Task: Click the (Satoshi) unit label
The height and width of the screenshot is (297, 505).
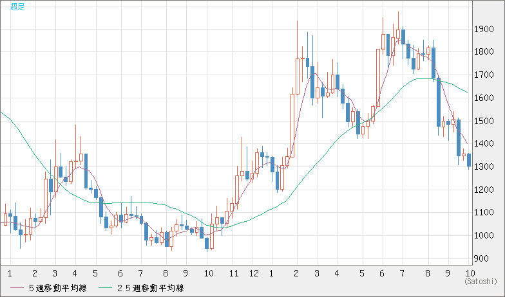Action: 481,282
